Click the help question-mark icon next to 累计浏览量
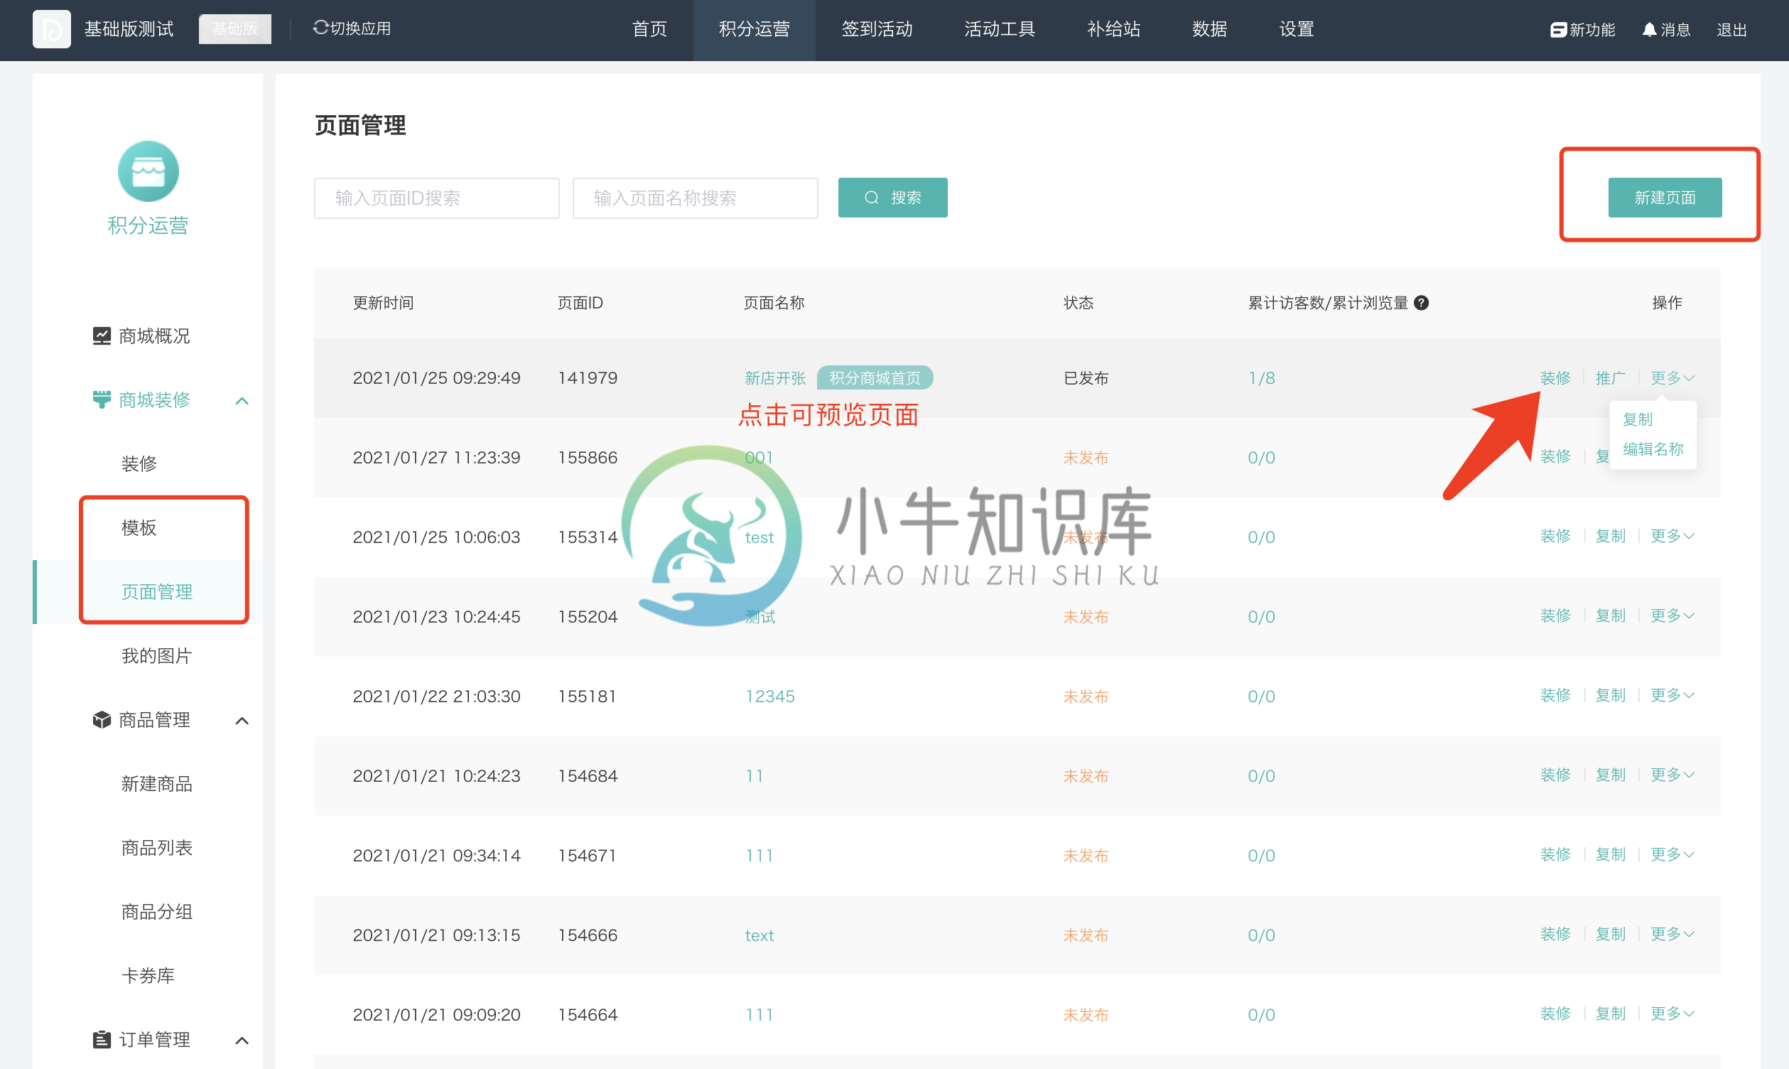The image size is (1789, 1069). pyautogui.click(x=1421, y=303)
